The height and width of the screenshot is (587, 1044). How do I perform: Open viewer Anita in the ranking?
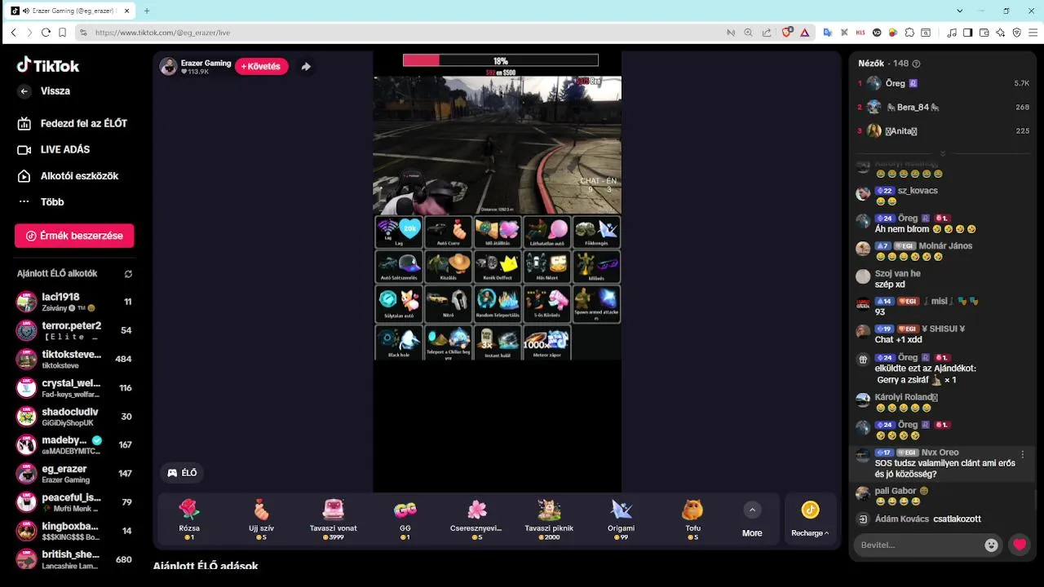943,130
